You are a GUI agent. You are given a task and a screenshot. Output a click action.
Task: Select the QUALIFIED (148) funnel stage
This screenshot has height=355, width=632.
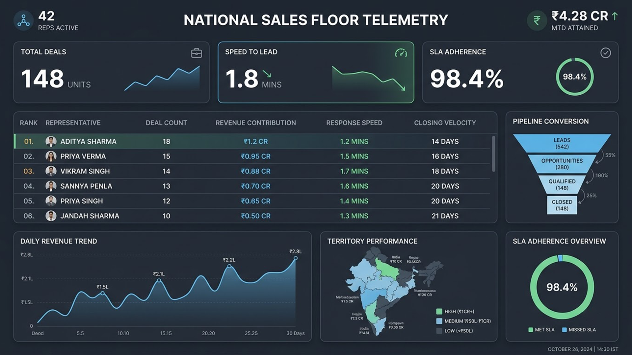click(x=562, y=184)
